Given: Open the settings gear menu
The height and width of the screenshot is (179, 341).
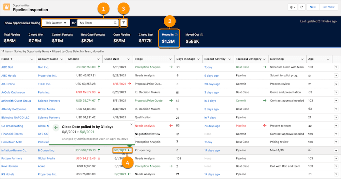Looking at the screenshot, I should (x=292, y=7).
